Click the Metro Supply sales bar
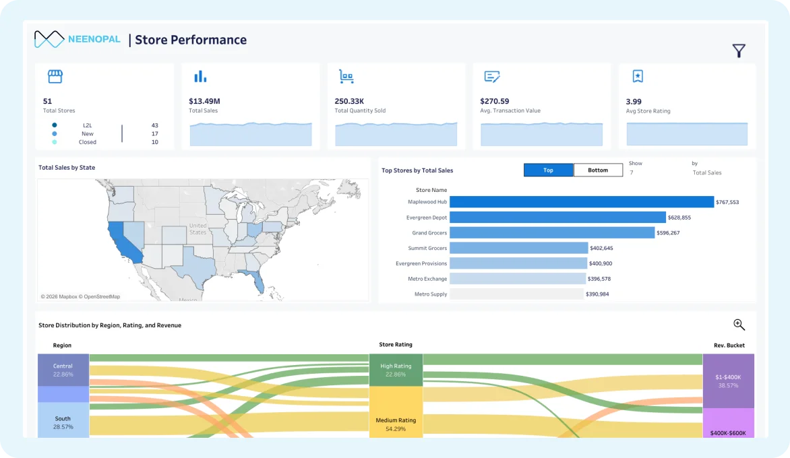Image resolution: width=790 pixels, height=458 pixels. tap(517, 294)
